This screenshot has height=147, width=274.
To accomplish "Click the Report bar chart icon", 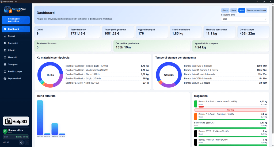I will [x=5, y=36].
